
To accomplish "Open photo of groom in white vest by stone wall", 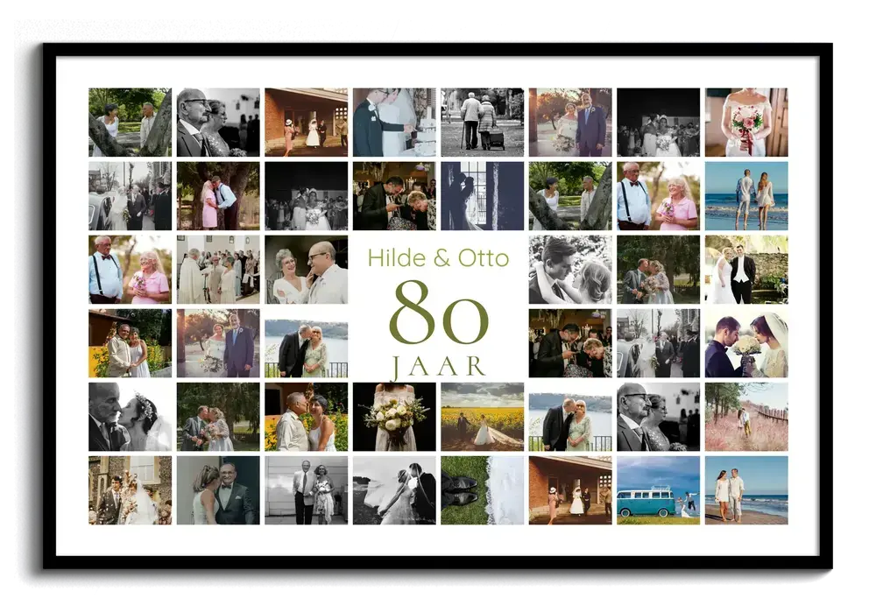I will (746, 270).
